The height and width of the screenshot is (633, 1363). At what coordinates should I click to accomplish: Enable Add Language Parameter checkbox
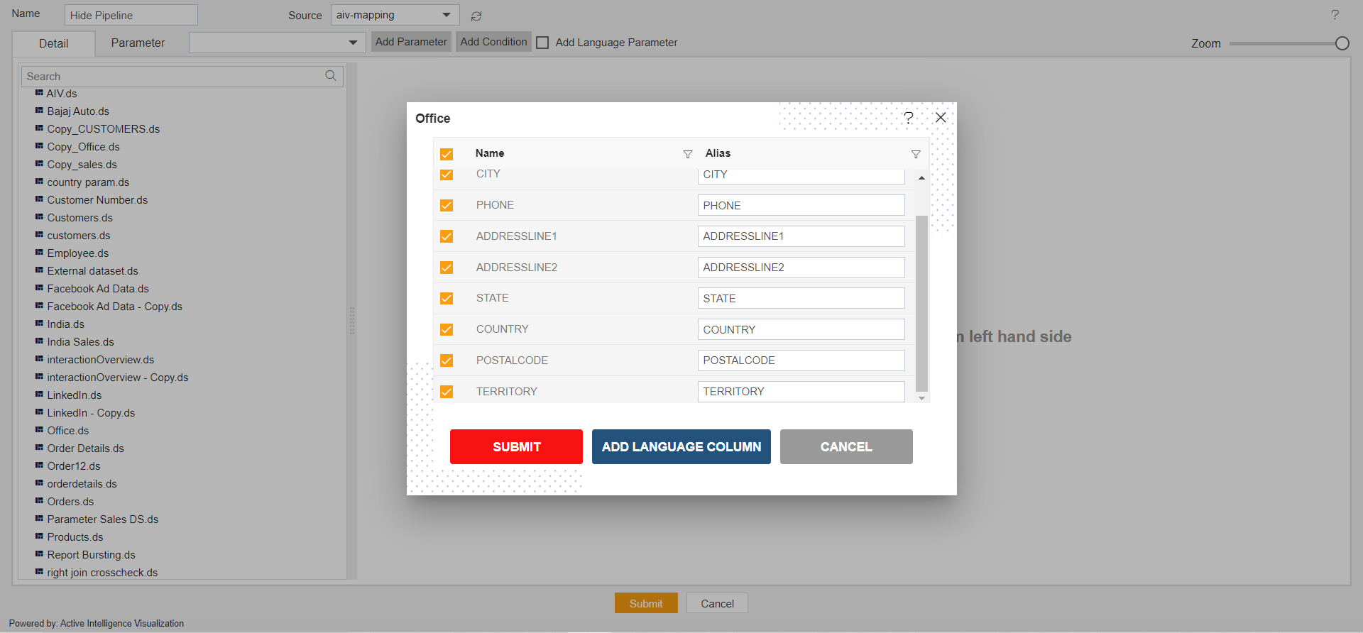pos(542,43)
